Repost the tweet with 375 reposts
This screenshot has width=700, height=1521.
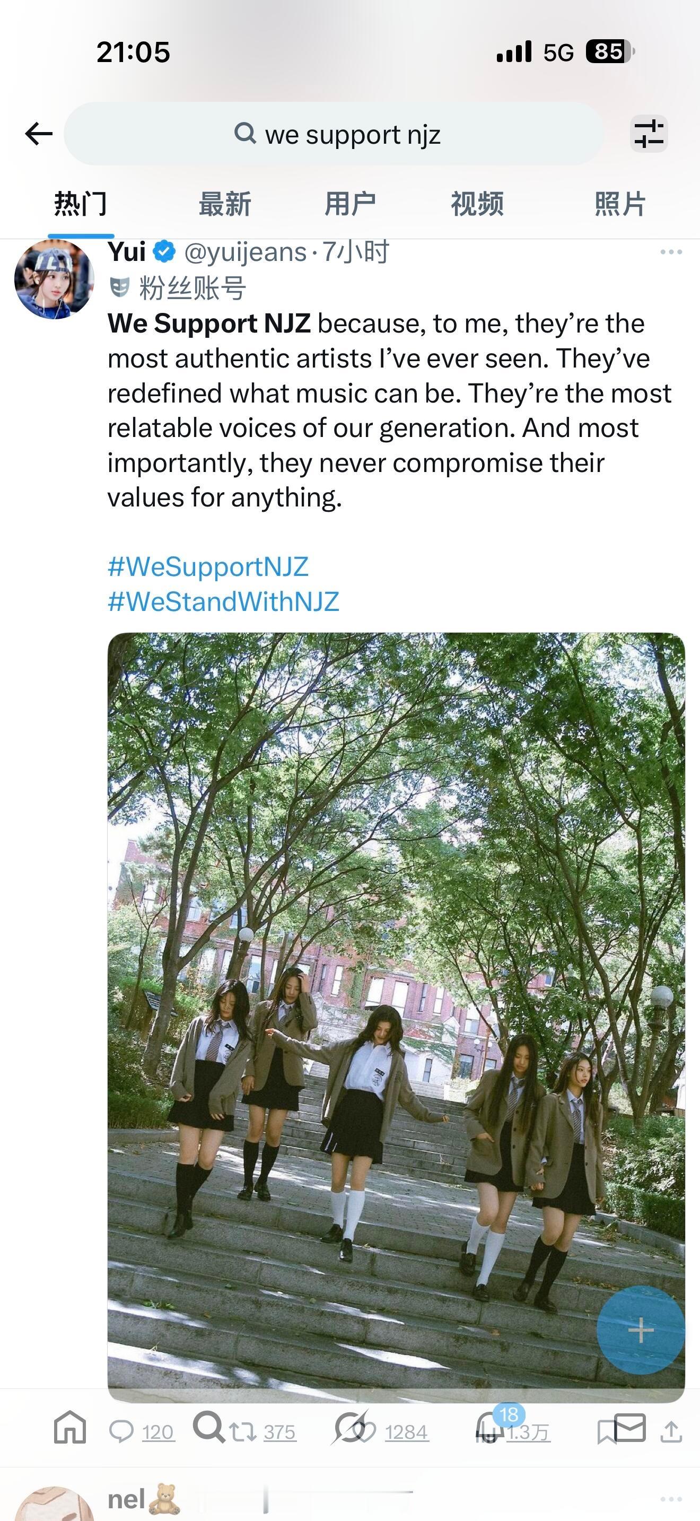point(262,1432)
